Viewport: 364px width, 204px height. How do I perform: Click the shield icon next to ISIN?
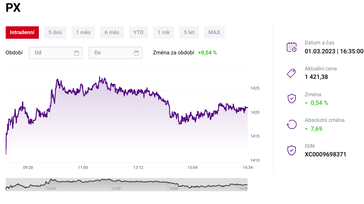tap(292, 150)
